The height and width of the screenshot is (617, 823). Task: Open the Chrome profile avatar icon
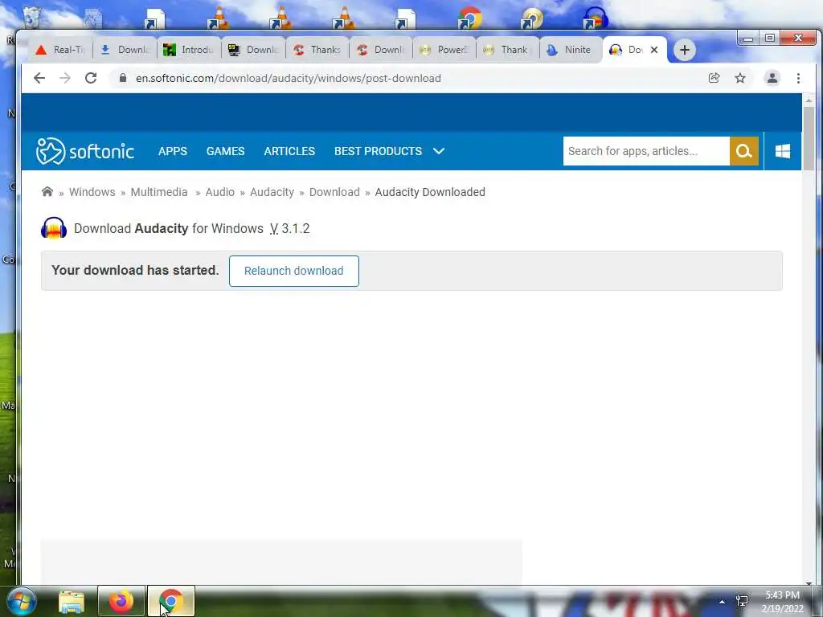point(772,78)
